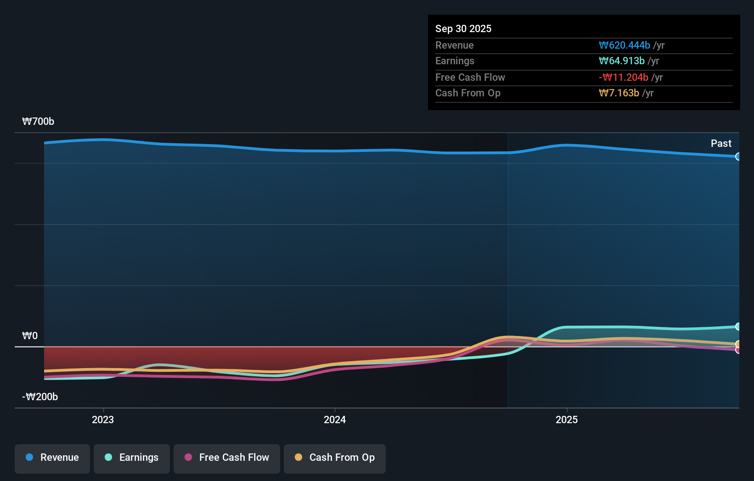Expand the Free Cash Flow tooltip row
754x481 pixels.
(584, 77)
